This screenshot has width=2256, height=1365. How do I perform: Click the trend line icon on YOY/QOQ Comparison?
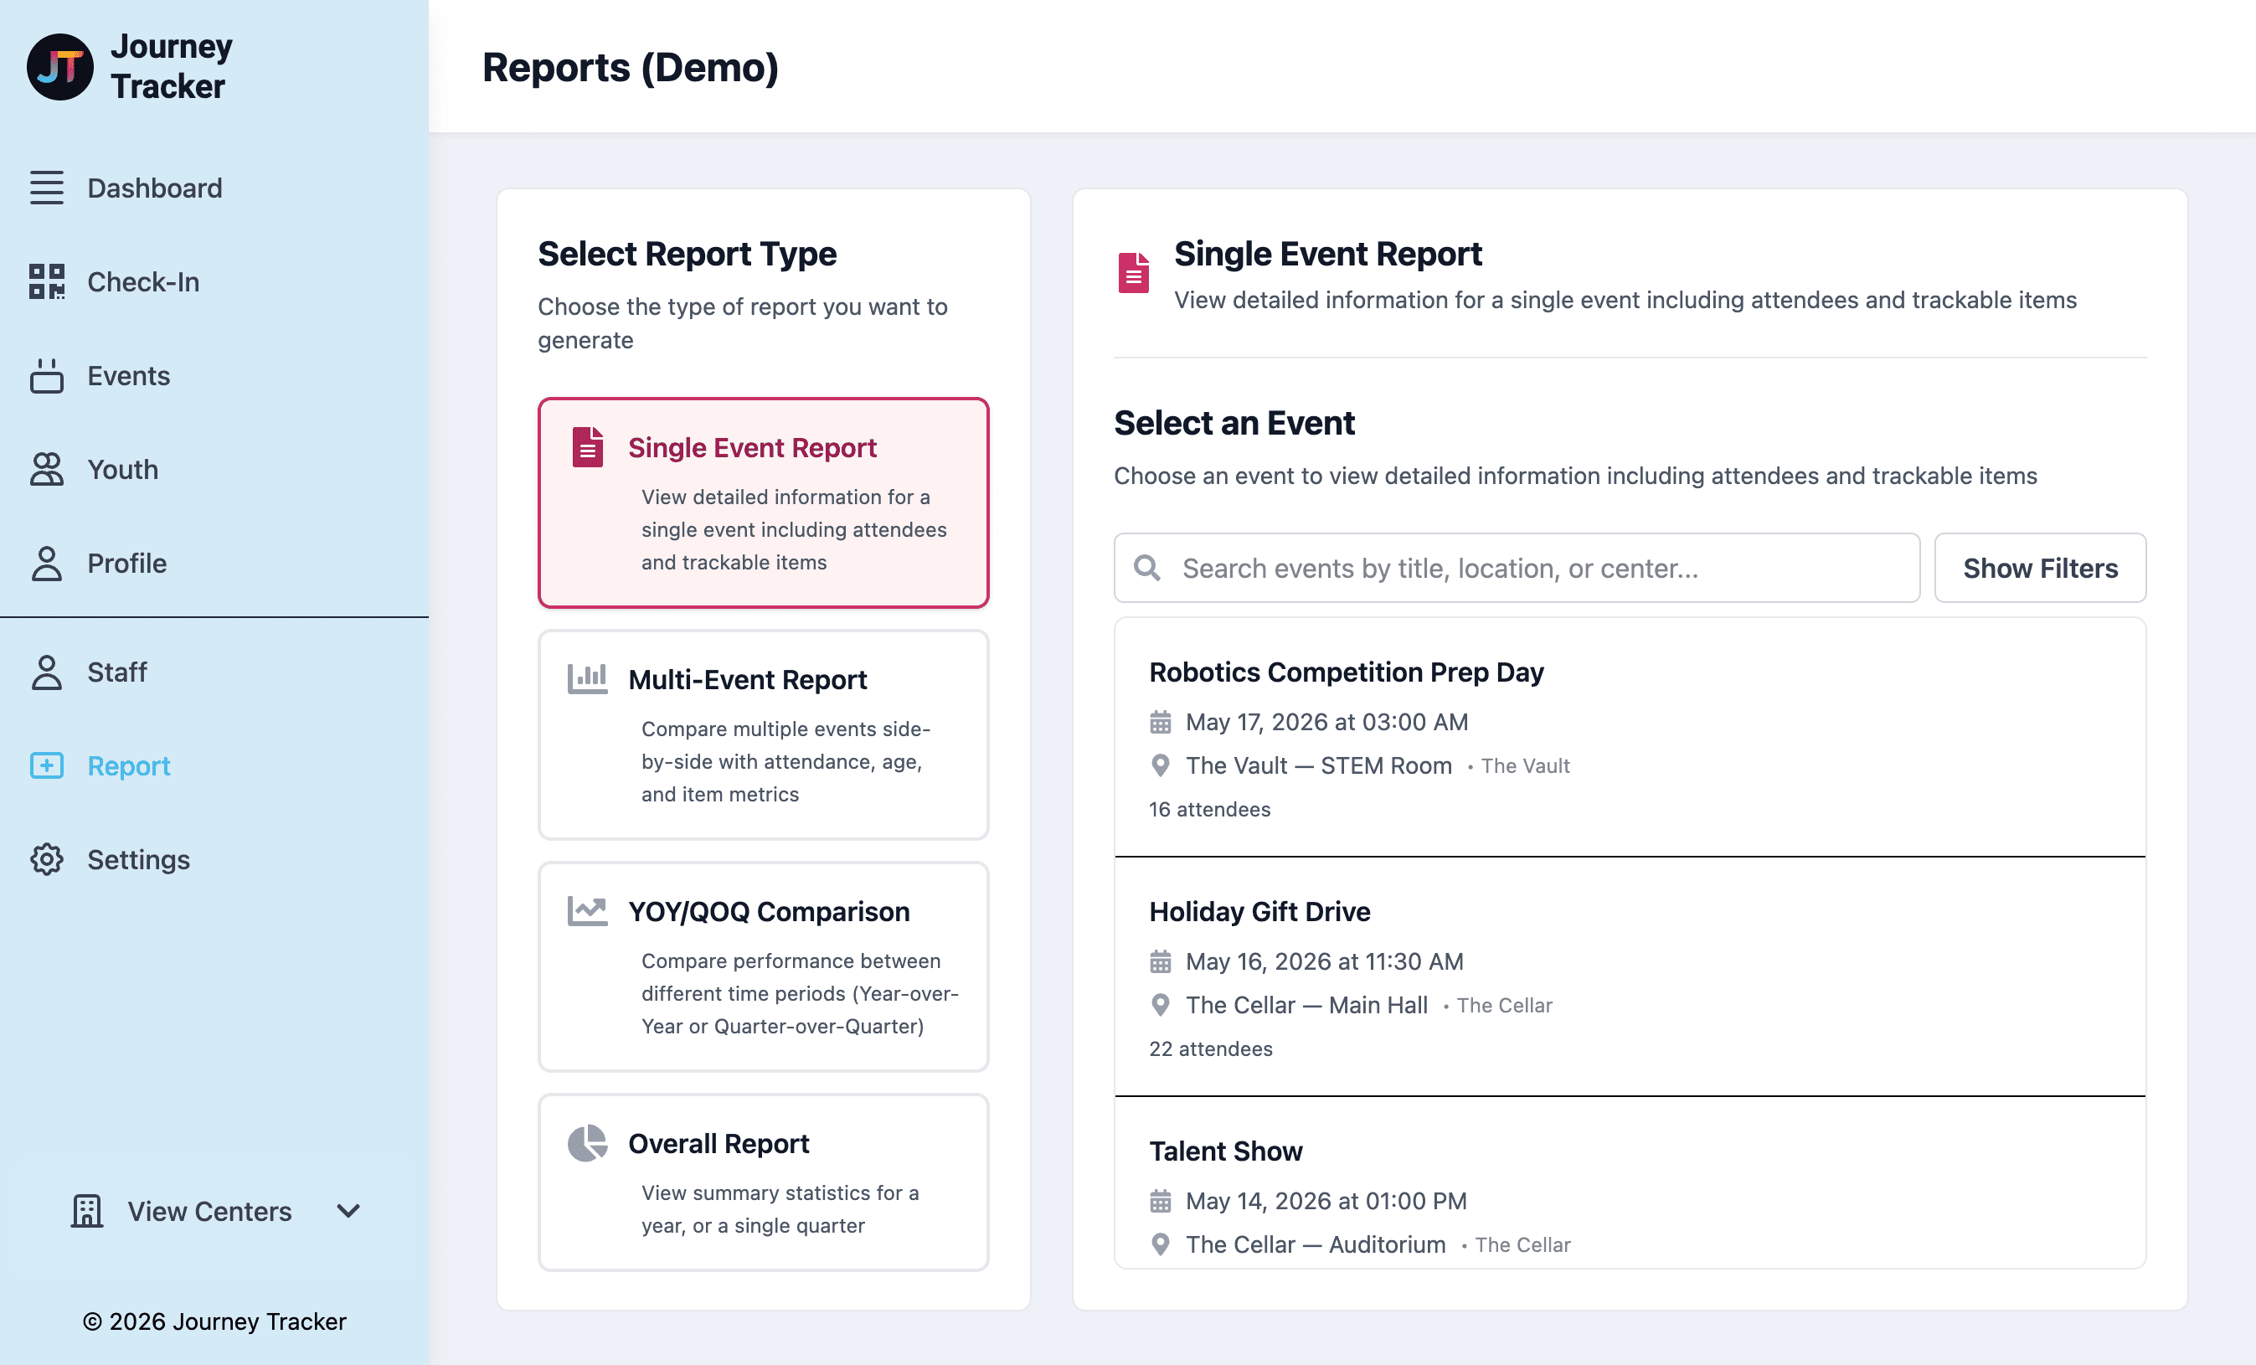tap(587, 911)
